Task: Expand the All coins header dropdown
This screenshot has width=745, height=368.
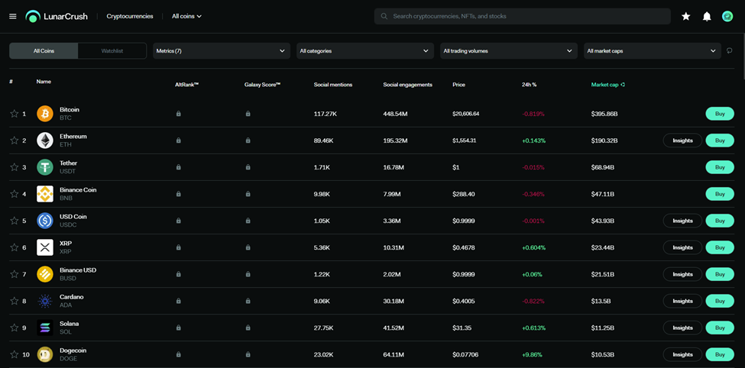Action: pos(186,16)
